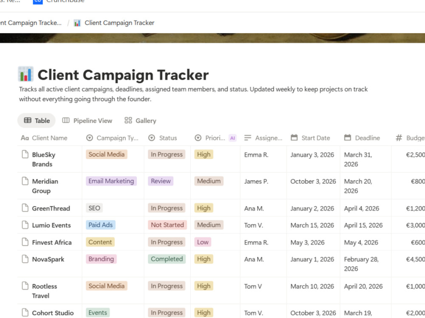Click the Review status for Meridian Group
The image size is (425, 318).
pos(161,181)
